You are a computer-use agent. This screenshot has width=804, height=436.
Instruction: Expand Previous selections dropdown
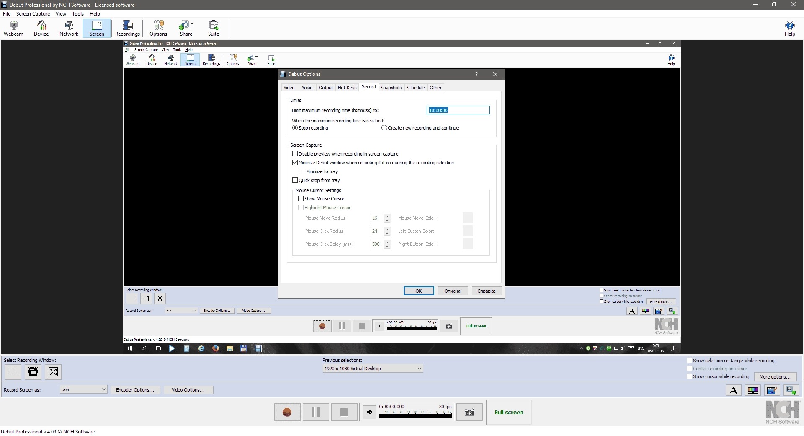tap(373, 369)
